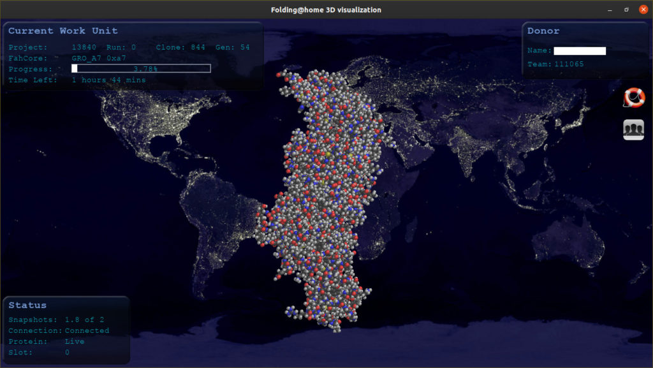Click the FahCore value GRO_A7 0xa7

[x=99, y=58]
